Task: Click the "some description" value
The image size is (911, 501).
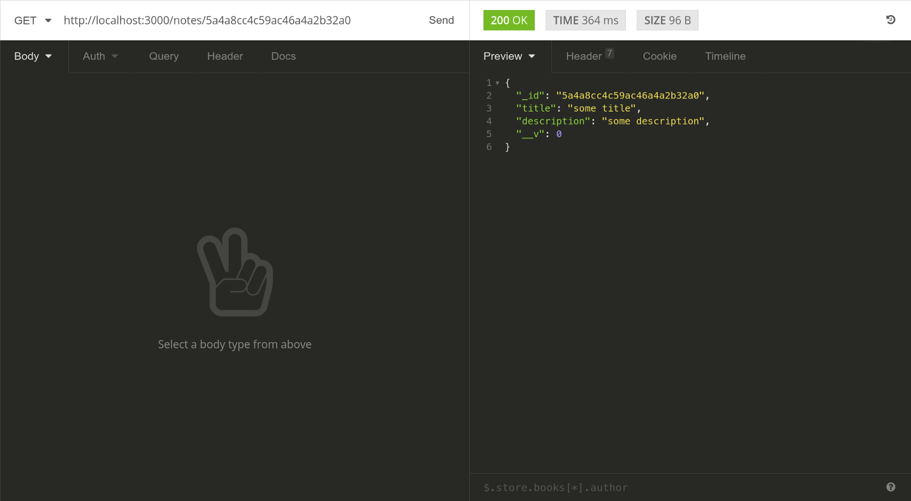Action: click(653, 121)
